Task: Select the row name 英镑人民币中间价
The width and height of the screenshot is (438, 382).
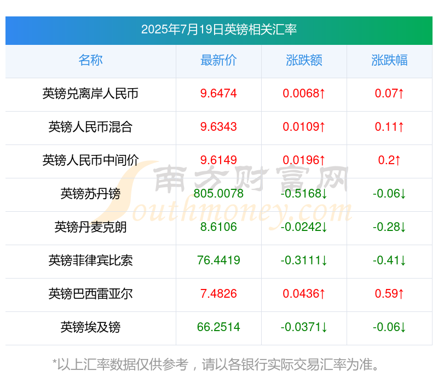Action: coord(90,160)
